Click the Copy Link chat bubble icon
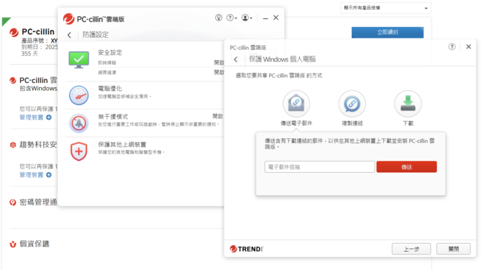 352,104
